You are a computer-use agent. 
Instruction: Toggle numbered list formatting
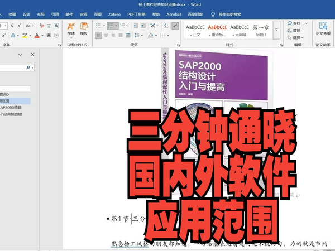click(x=111, y=26)
